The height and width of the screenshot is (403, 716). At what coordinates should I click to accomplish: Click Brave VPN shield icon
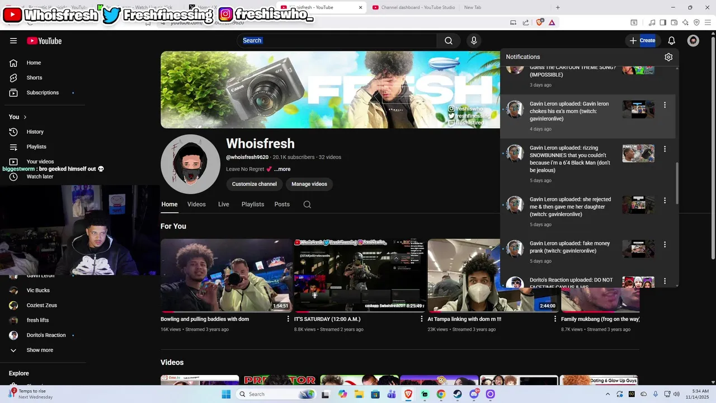pos(696,22)
